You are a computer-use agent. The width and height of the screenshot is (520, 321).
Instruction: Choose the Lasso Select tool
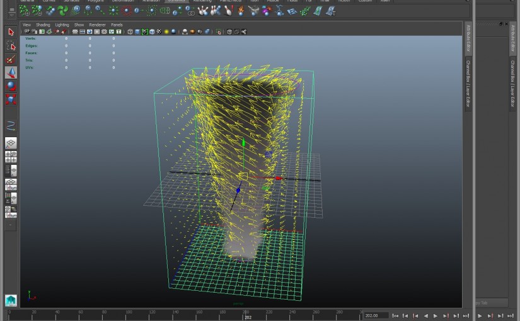[11, 46]
